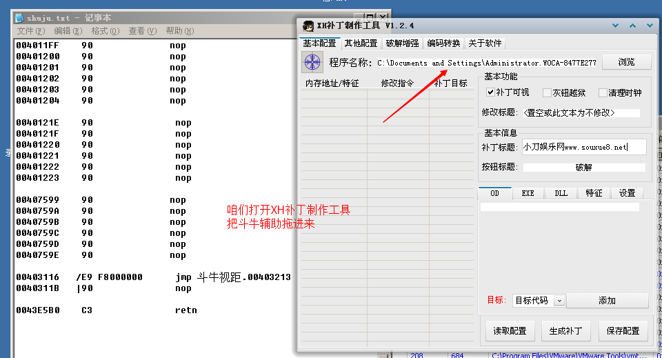Click the 生成补丁 button
This screenshot has width=662, height=358.
pos(565,331)
